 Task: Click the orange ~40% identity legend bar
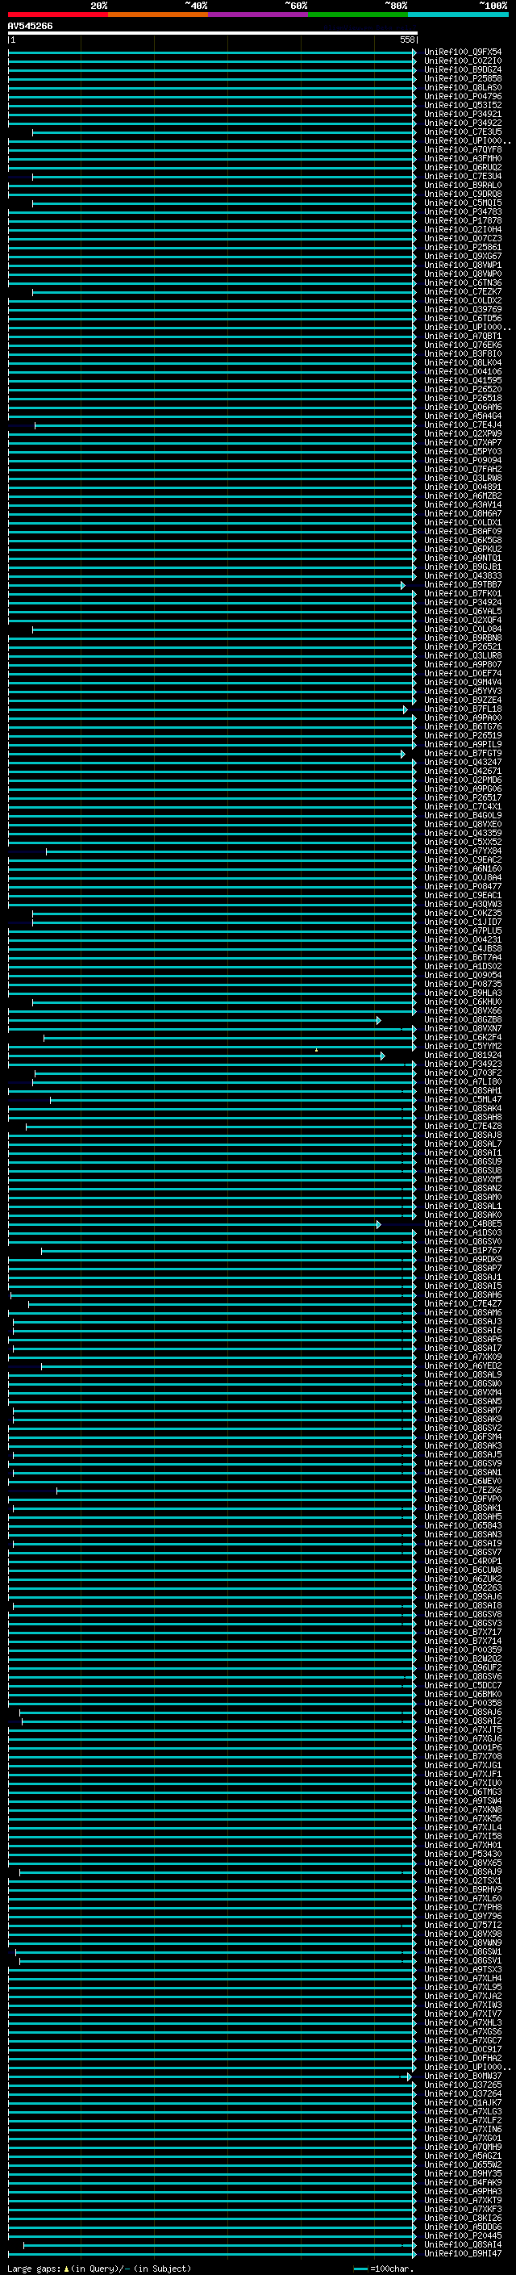(158, 15)
